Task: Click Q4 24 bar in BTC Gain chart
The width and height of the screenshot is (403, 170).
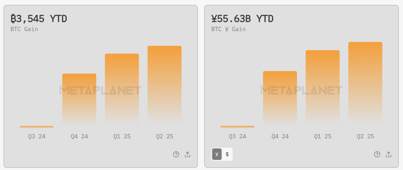Action: coord(79,98)
